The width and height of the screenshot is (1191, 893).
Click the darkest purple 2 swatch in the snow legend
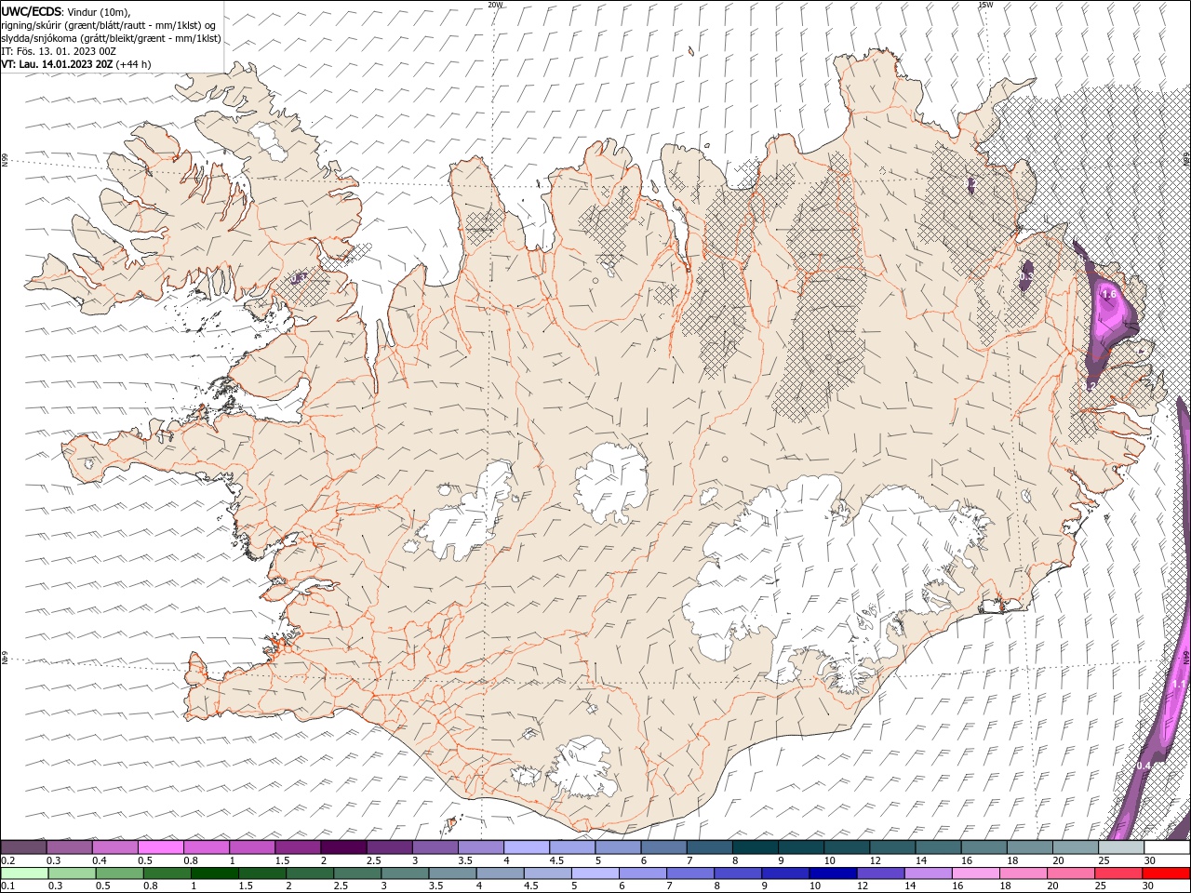click(342, 847)
